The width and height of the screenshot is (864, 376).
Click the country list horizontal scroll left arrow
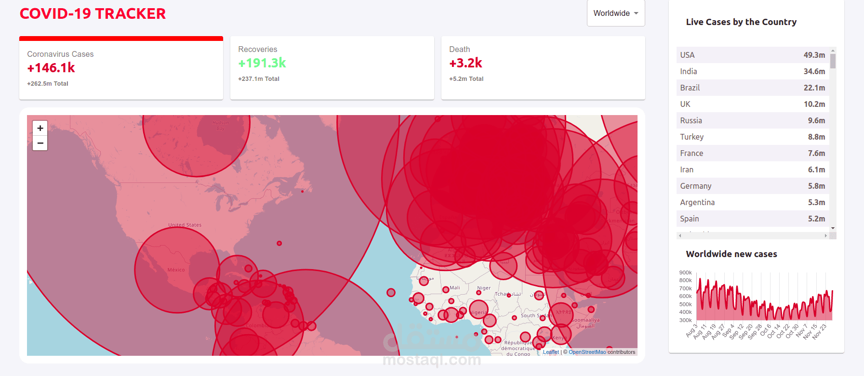coord(680,235)
